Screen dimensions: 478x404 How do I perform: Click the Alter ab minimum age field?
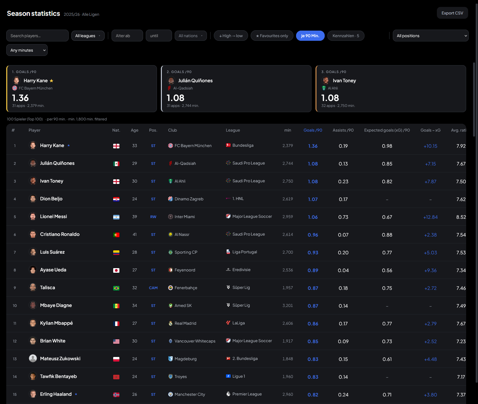127,36
